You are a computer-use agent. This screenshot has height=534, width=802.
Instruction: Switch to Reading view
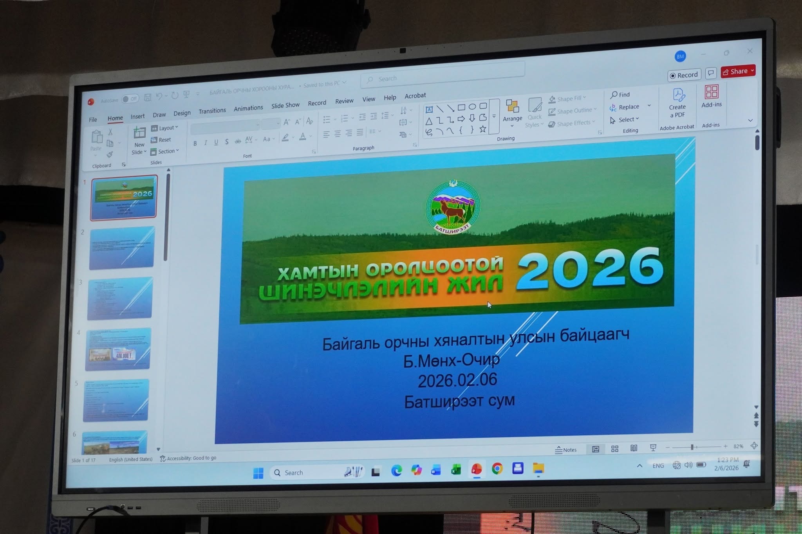coord(634,448)
